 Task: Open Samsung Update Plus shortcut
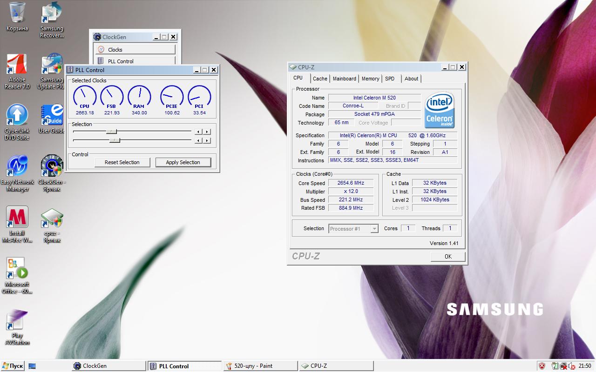click(x=52, y=71)
